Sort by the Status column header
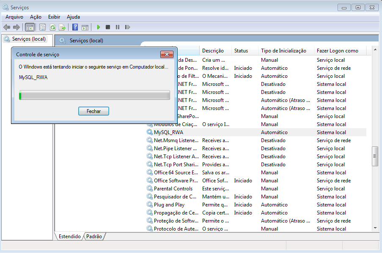 [x=245, y=51]
